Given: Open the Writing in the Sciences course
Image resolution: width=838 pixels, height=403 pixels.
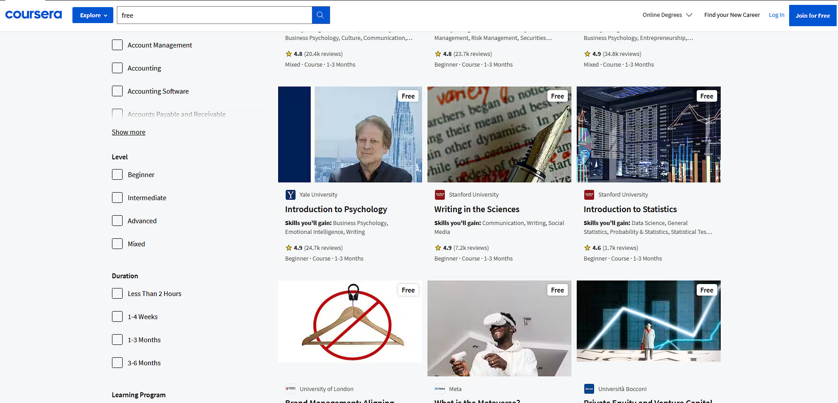Looking at the screenshot, I should click(477, 209).
